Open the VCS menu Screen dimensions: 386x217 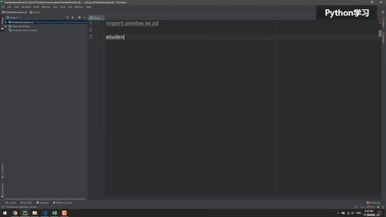click(x=70, y=7)
